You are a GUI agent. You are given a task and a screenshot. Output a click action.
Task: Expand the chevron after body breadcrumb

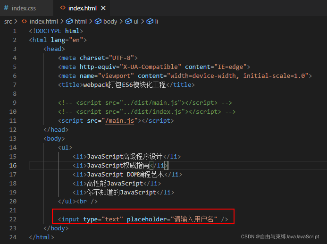click(121, 22)
